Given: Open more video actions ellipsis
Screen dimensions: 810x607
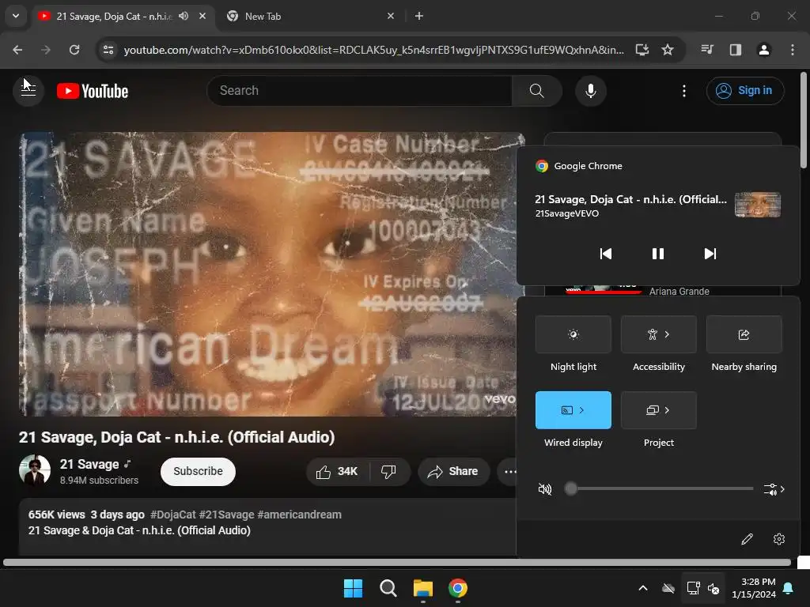Looking at the screenshot, I should coord(510,471).
